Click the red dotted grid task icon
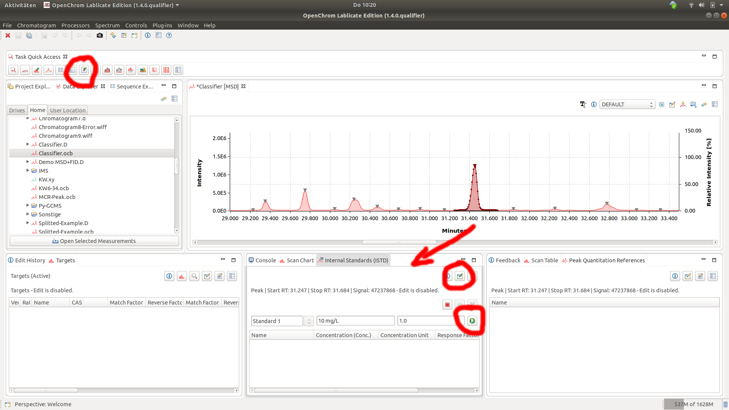729x410 pixels. click(166, 70)
